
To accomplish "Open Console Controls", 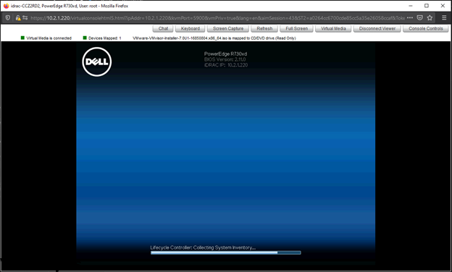I will coord(425,28).
